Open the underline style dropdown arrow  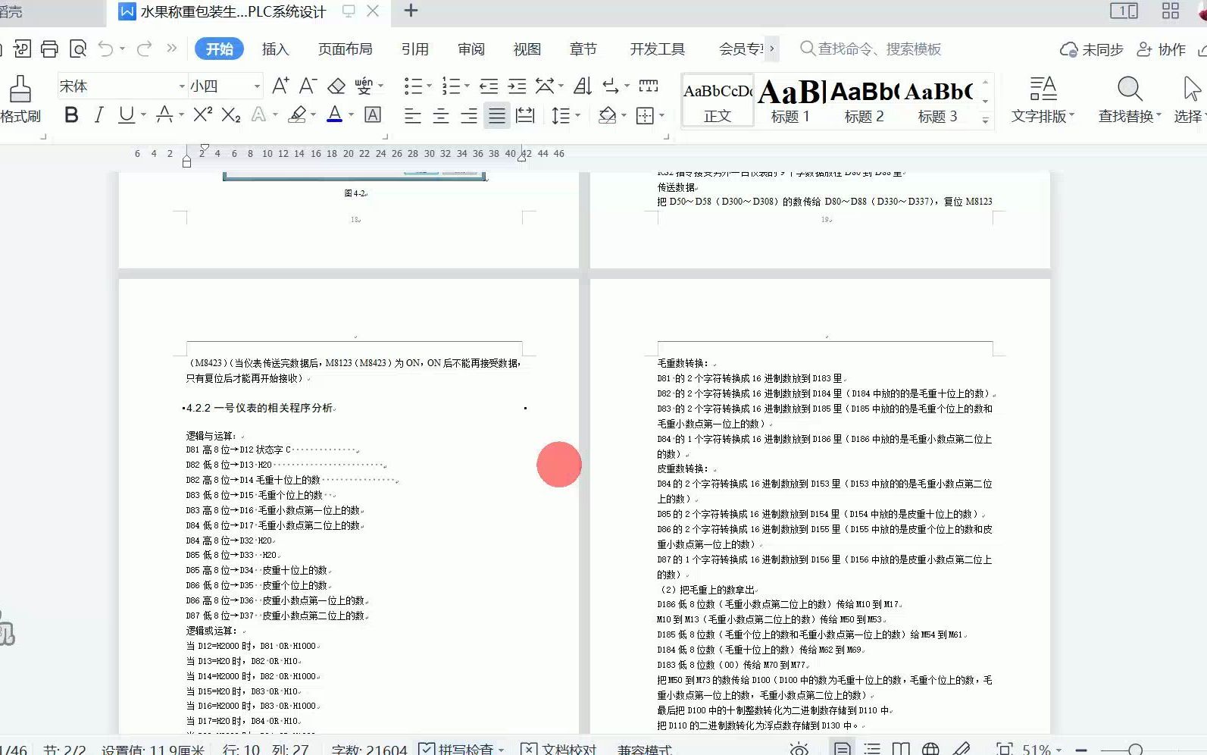pyautogui.click(x=142, y=115)
